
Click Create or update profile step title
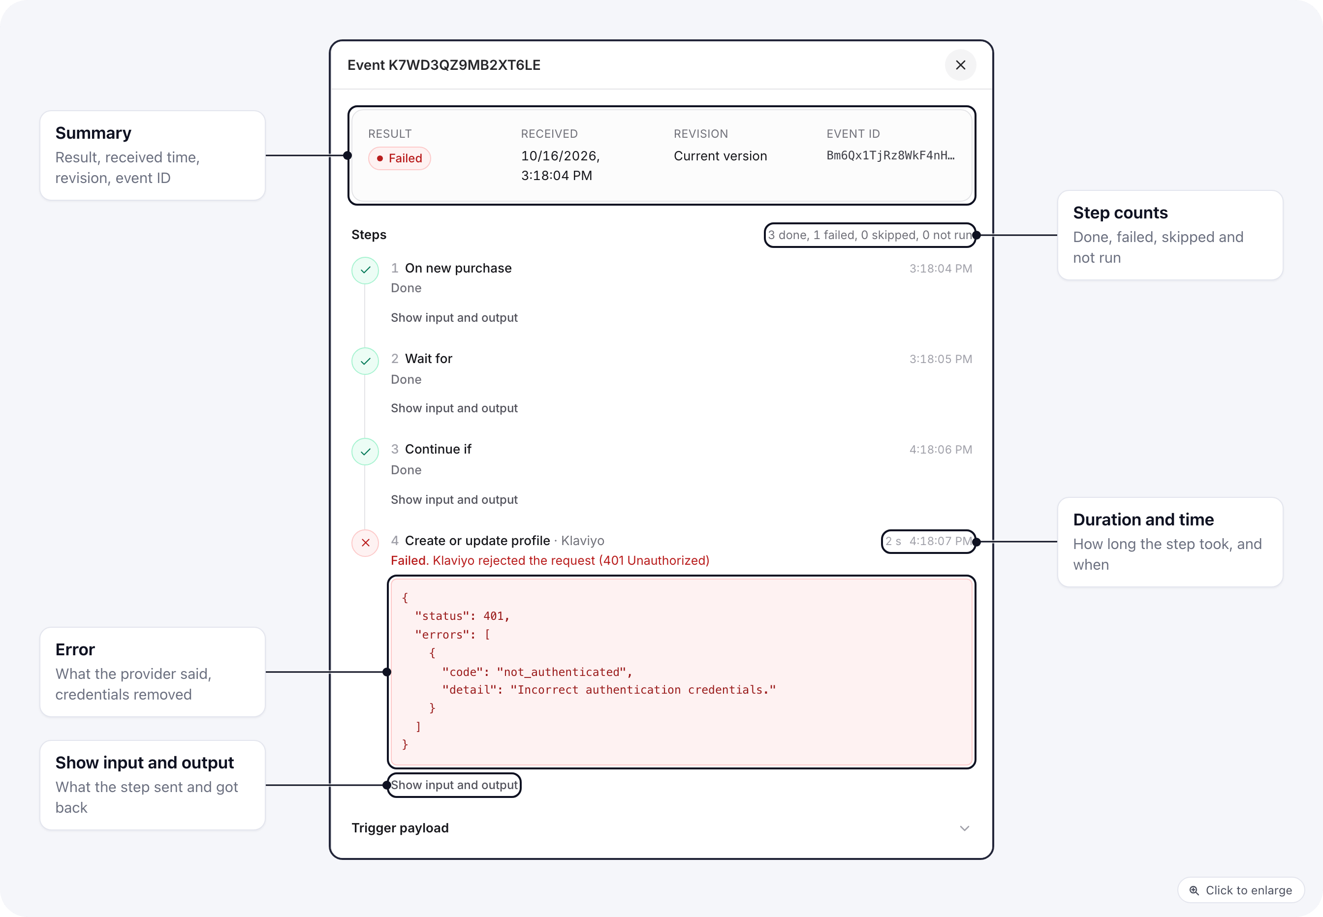[477, 541]
